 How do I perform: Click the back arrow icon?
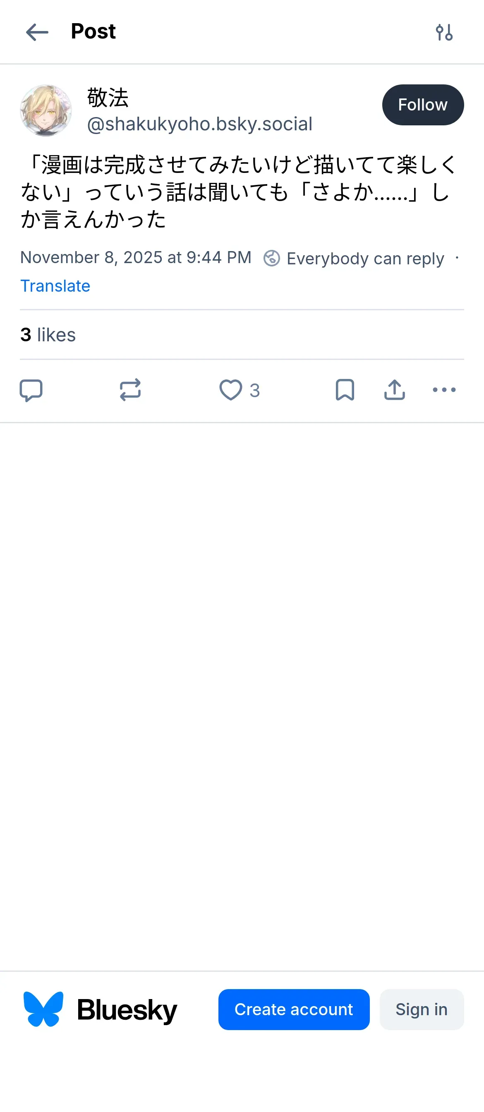tap(37, 32)
